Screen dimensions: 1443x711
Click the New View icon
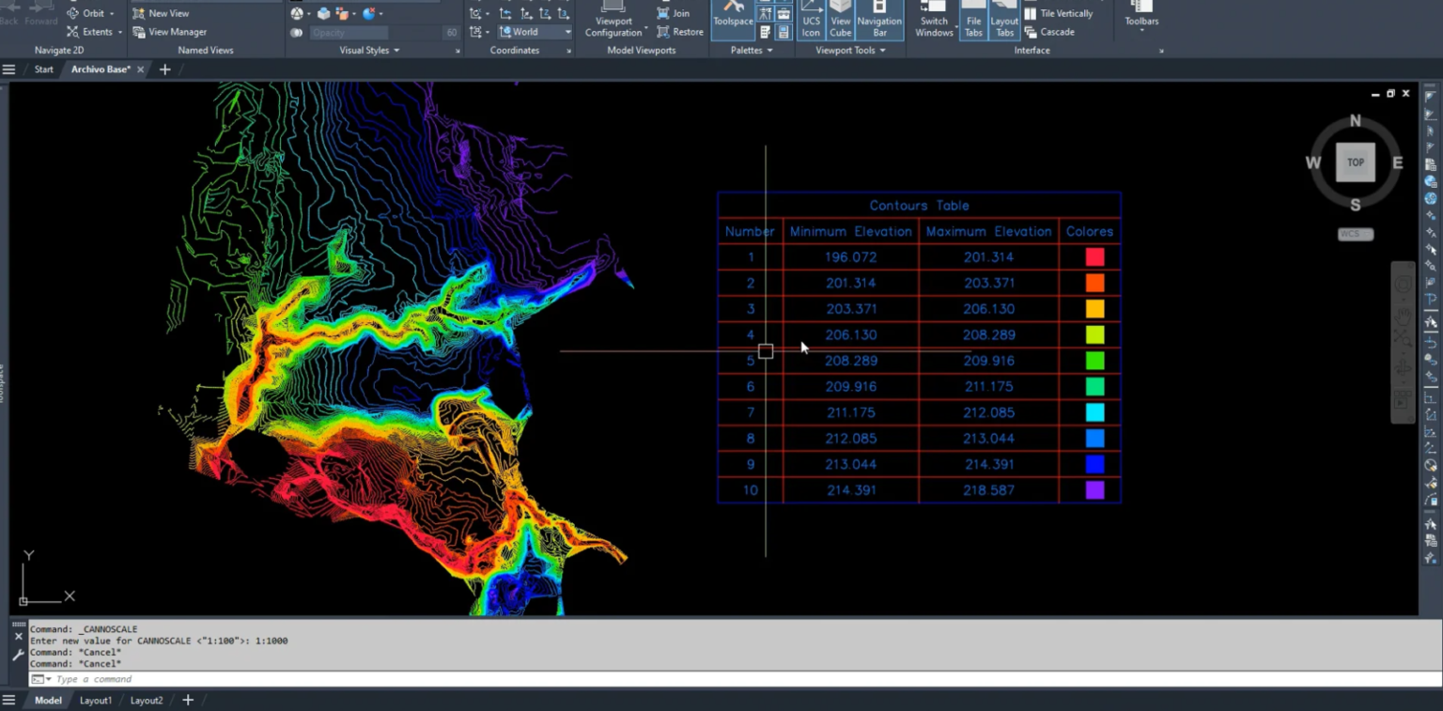[x=139, y=13]
